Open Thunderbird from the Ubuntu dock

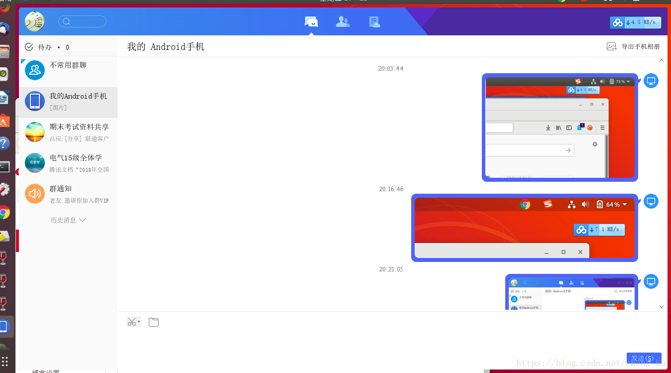pyautogui.click(x=4, y=28)
